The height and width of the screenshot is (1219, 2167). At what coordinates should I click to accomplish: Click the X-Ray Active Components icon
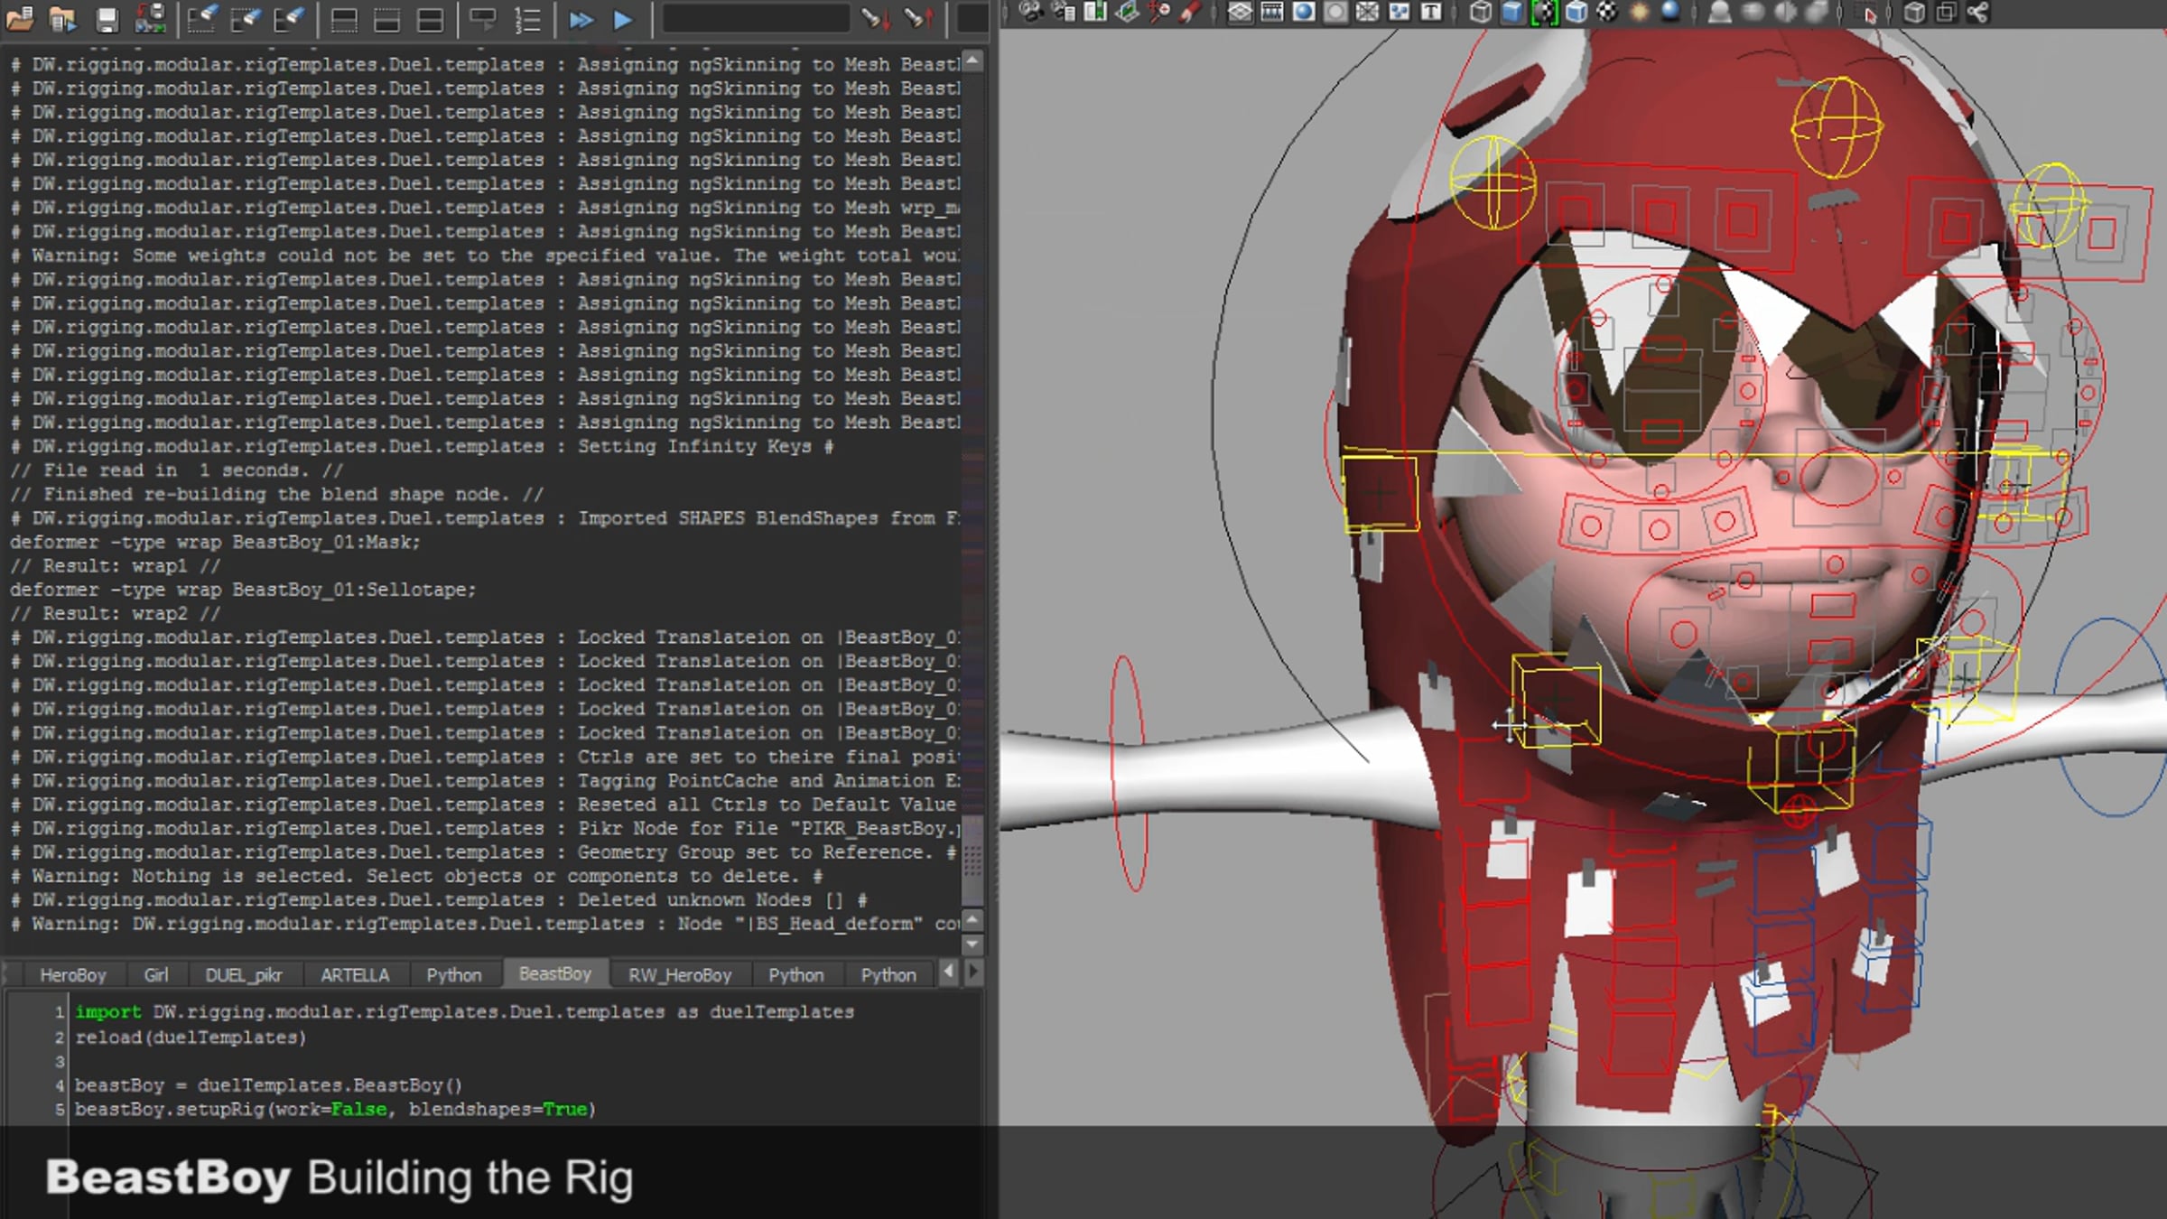pyautogui.click(x=1946, y=12)
